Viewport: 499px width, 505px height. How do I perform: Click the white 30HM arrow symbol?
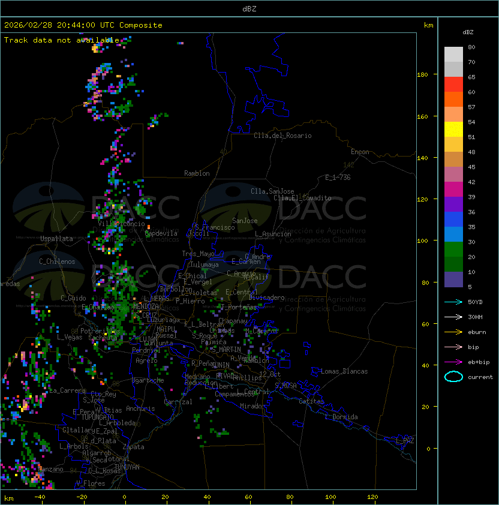pos(453,317)
